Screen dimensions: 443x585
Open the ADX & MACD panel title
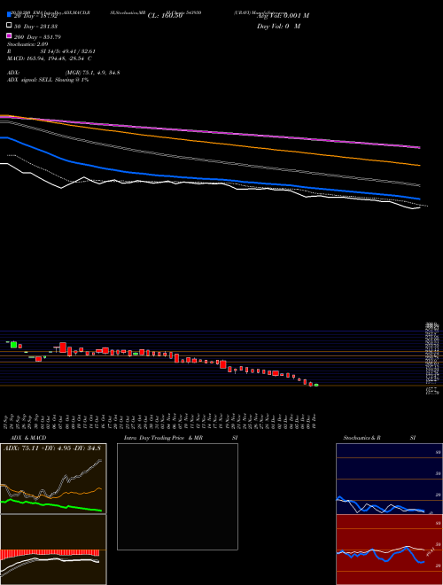tap(28, 438)
